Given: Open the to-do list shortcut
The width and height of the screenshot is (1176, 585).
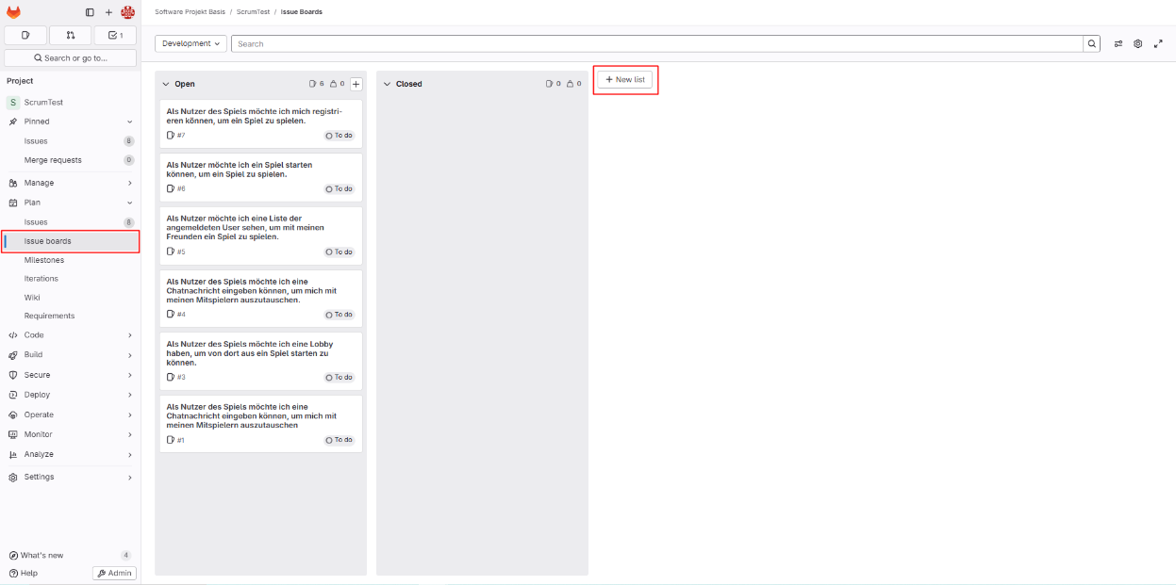Looking at the screenshot, I should coord(115,35).
